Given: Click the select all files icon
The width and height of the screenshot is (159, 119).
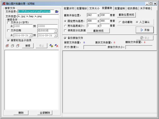Looking at the screenshot, I should click(x=7, y=46).
